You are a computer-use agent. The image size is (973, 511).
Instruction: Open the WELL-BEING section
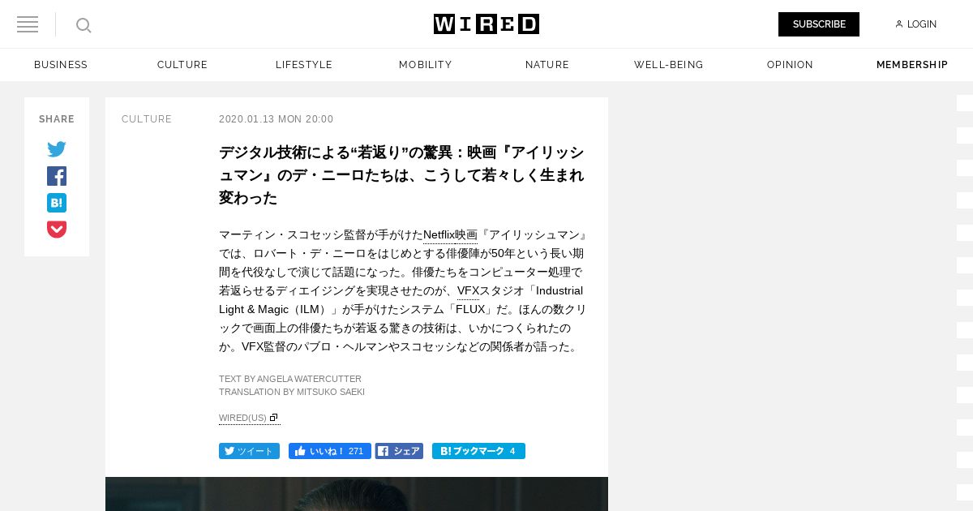[x=669, y=65]
